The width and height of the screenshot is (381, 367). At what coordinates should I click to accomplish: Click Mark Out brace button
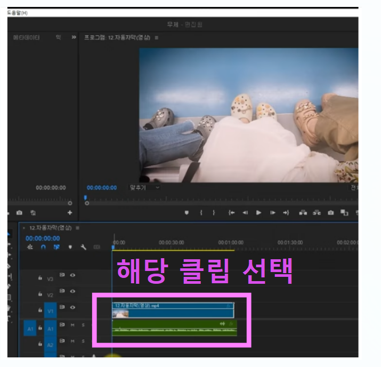[214, 213]
